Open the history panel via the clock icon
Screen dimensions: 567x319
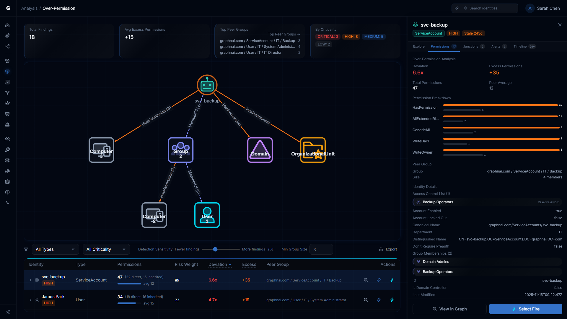point(7,61)
